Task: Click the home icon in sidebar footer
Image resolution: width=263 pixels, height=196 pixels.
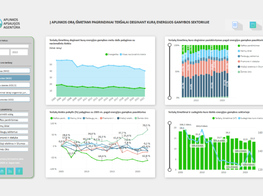Action: (x=2, y=171)
